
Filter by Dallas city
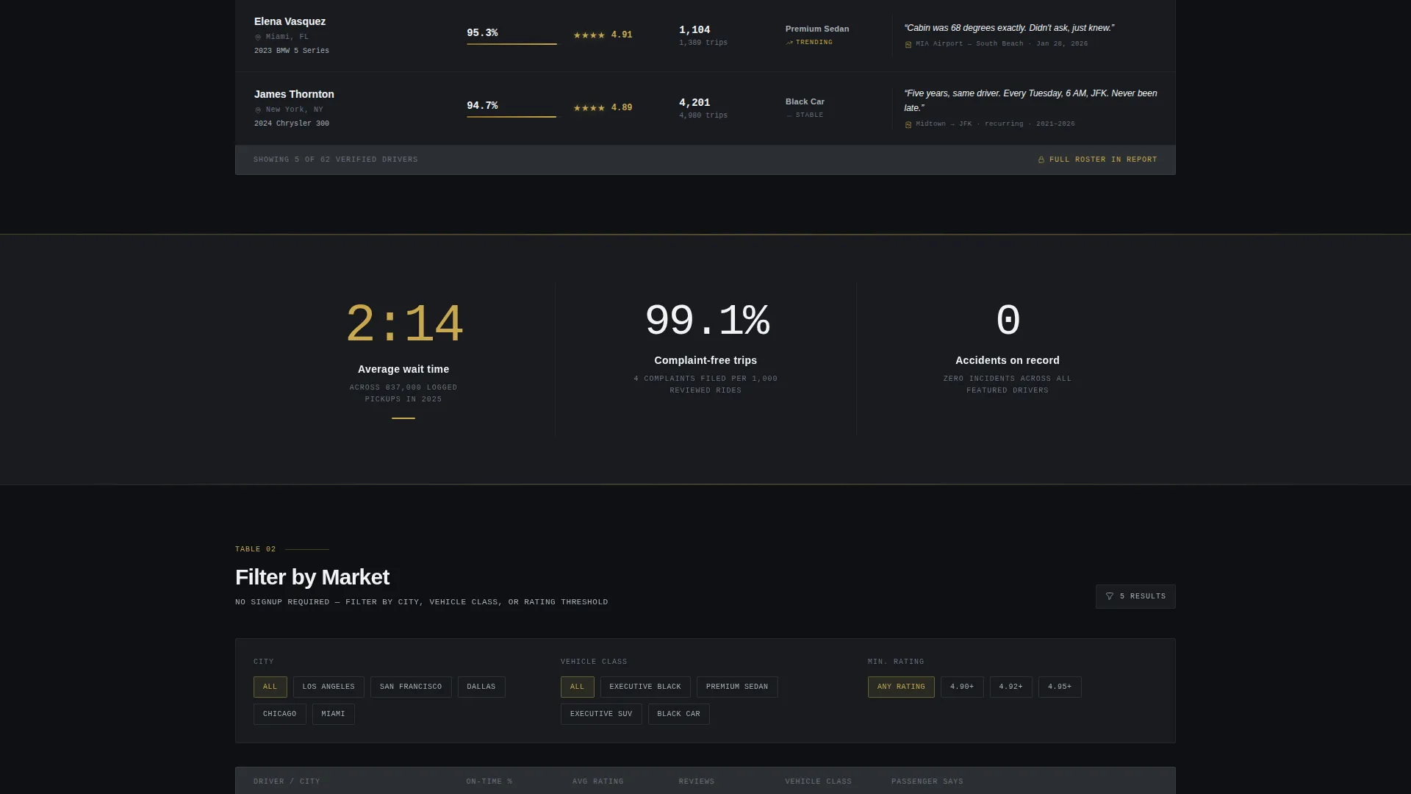point(481,687)
